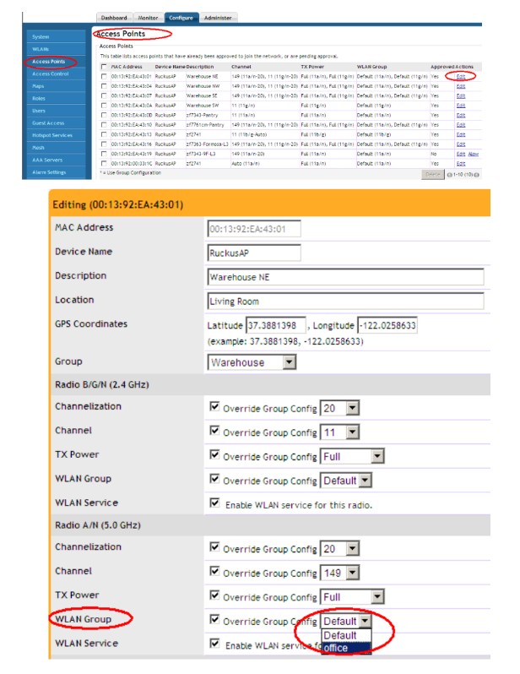Image resolution: width=520 pixels, height=674 pixels.
Task: Choose Default in the open WLAN Group list
Action: (x=346, y=635)
